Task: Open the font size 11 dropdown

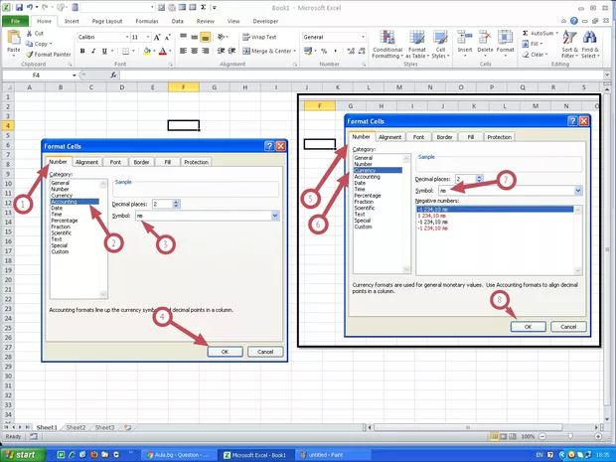Action: (148, 37)
